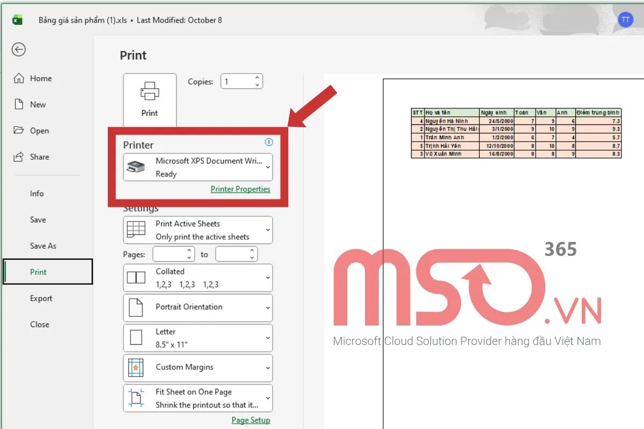This screenshot has width=644, height=429.
Task: Click the TT user avatar top right
Action: 625,20
